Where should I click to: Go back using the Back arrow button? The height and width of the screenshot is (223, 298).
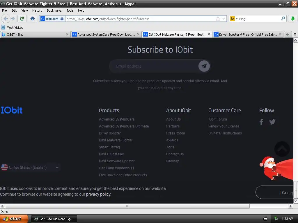[6, 19]
